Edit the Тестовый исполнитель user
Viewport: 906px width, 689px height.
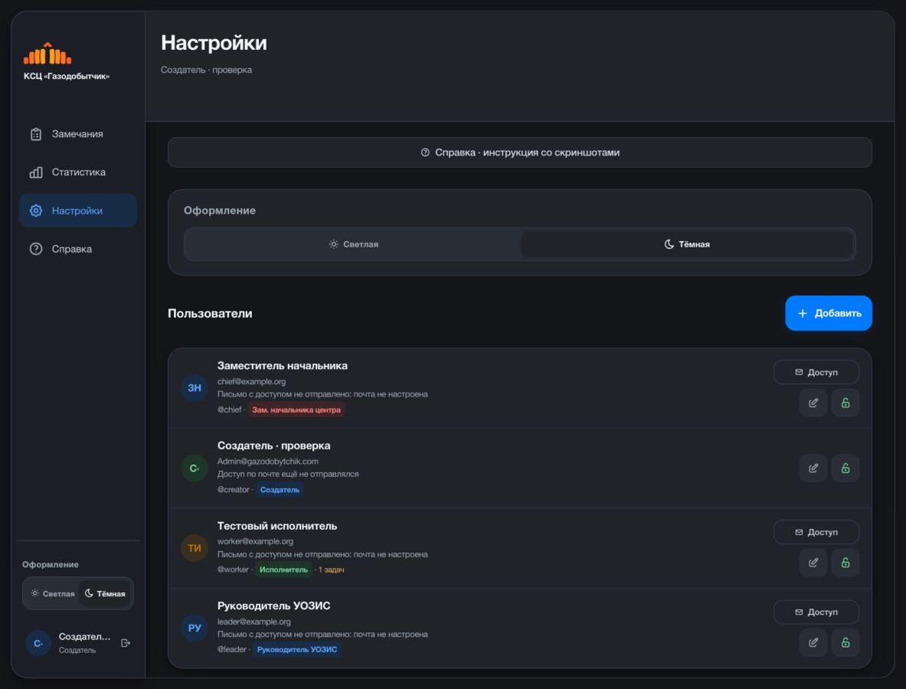[x=813, y=563]
